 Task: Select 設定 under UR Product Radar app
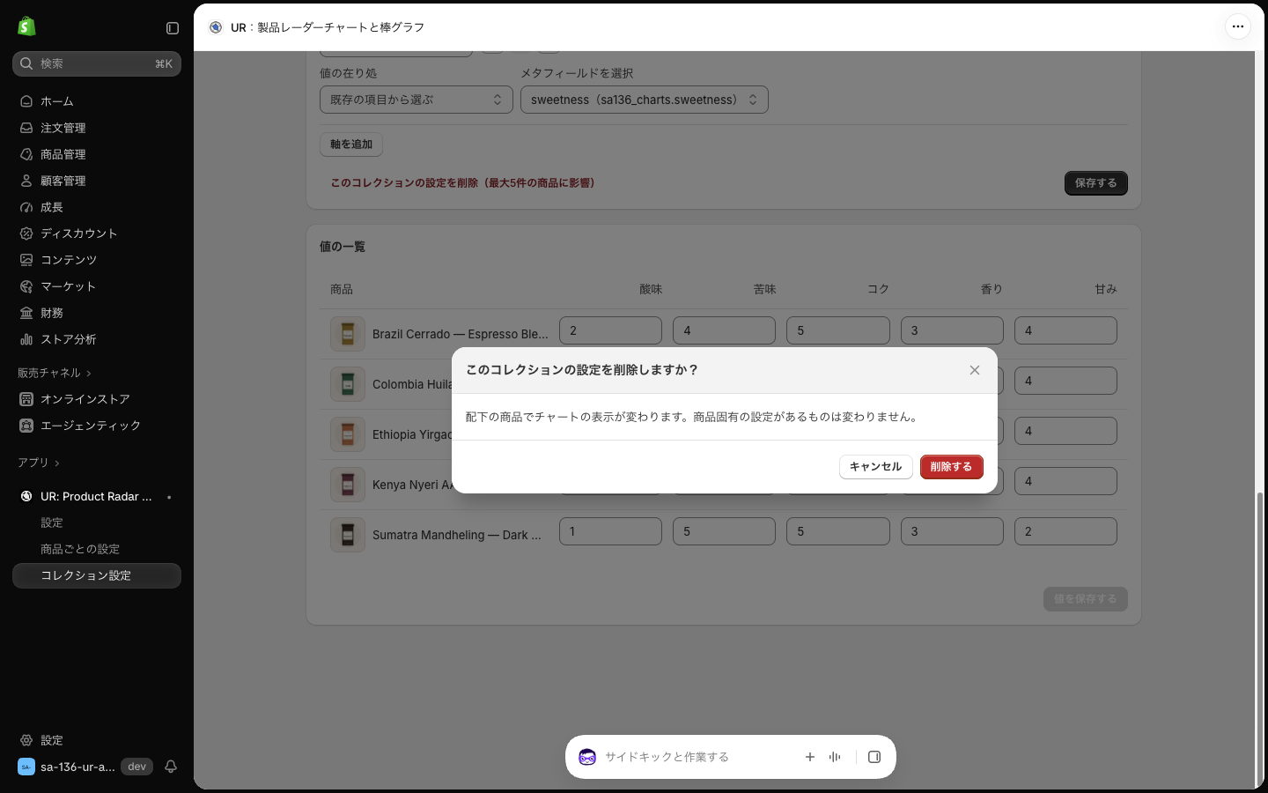click(97, 522)
